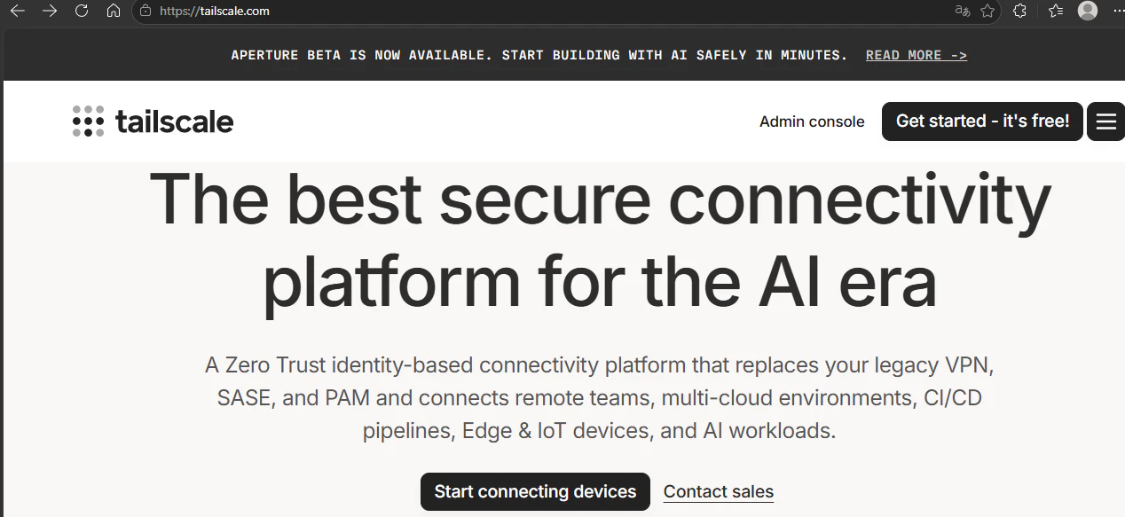This screenshot has height=517, width=1125.
Task: Open the browser Settings and more menu
Action: pyautogui.click(x=1118, y=11)
